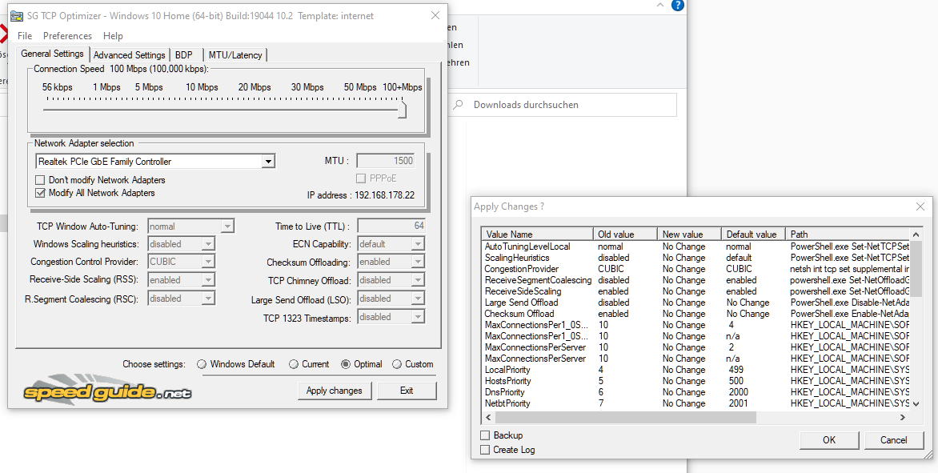Select the Large Send Offload row

click(x=696, y=303)
